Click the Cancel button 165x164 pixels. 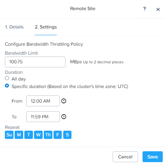125,157
